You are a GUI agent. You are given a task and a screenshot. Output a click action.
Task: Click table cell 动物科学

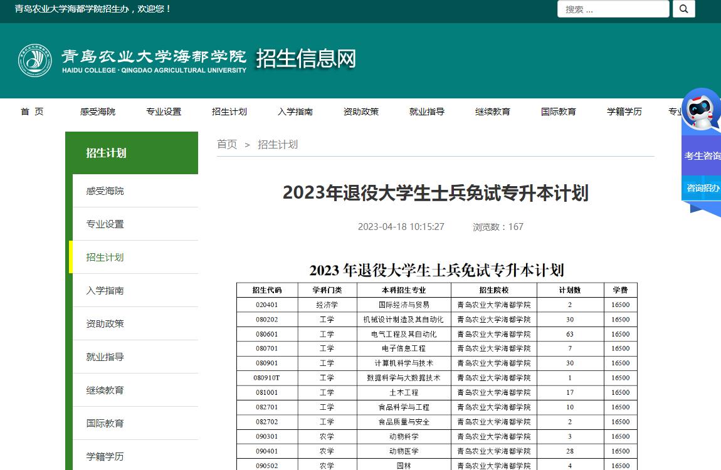(x=404, y=436)
